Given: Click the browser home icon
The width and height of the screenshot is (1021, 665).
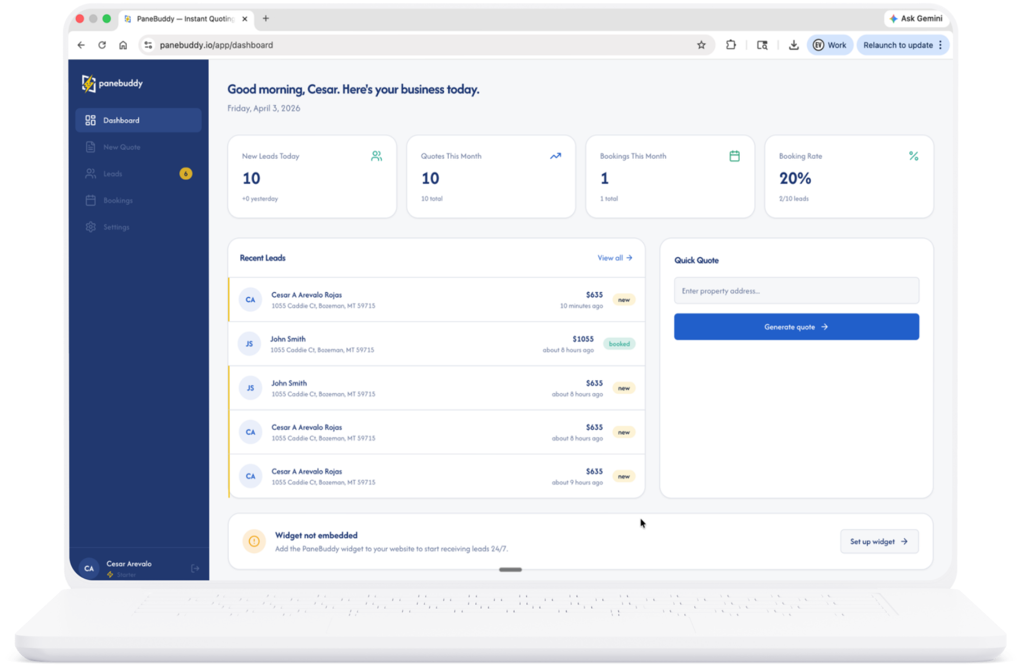Looking at the screenshot, I should point(123,45).
